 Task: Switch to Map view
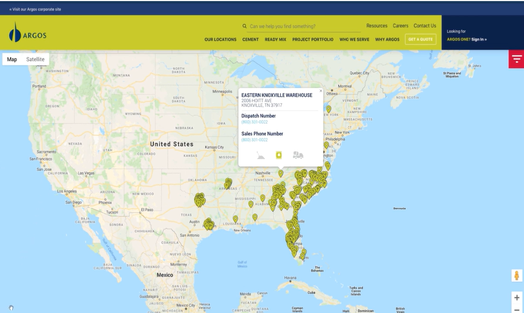(12, 59)
